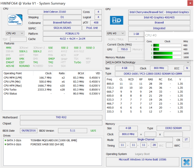Screen dimensions: 194x168
Task: Click the Core 3 clock bar
Action: point(167,57)
